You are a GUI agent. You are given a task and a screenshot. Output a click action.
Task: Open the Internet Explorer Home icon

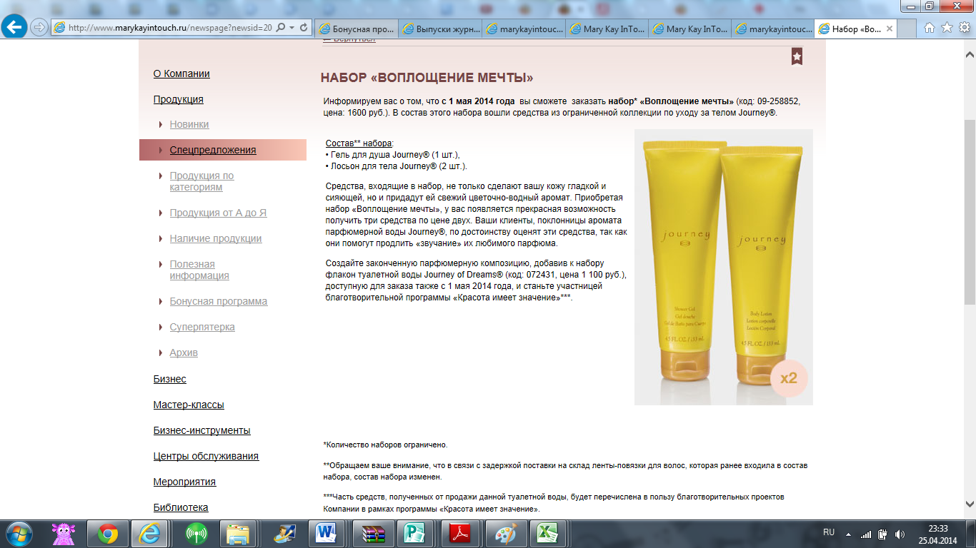point(930,28)
